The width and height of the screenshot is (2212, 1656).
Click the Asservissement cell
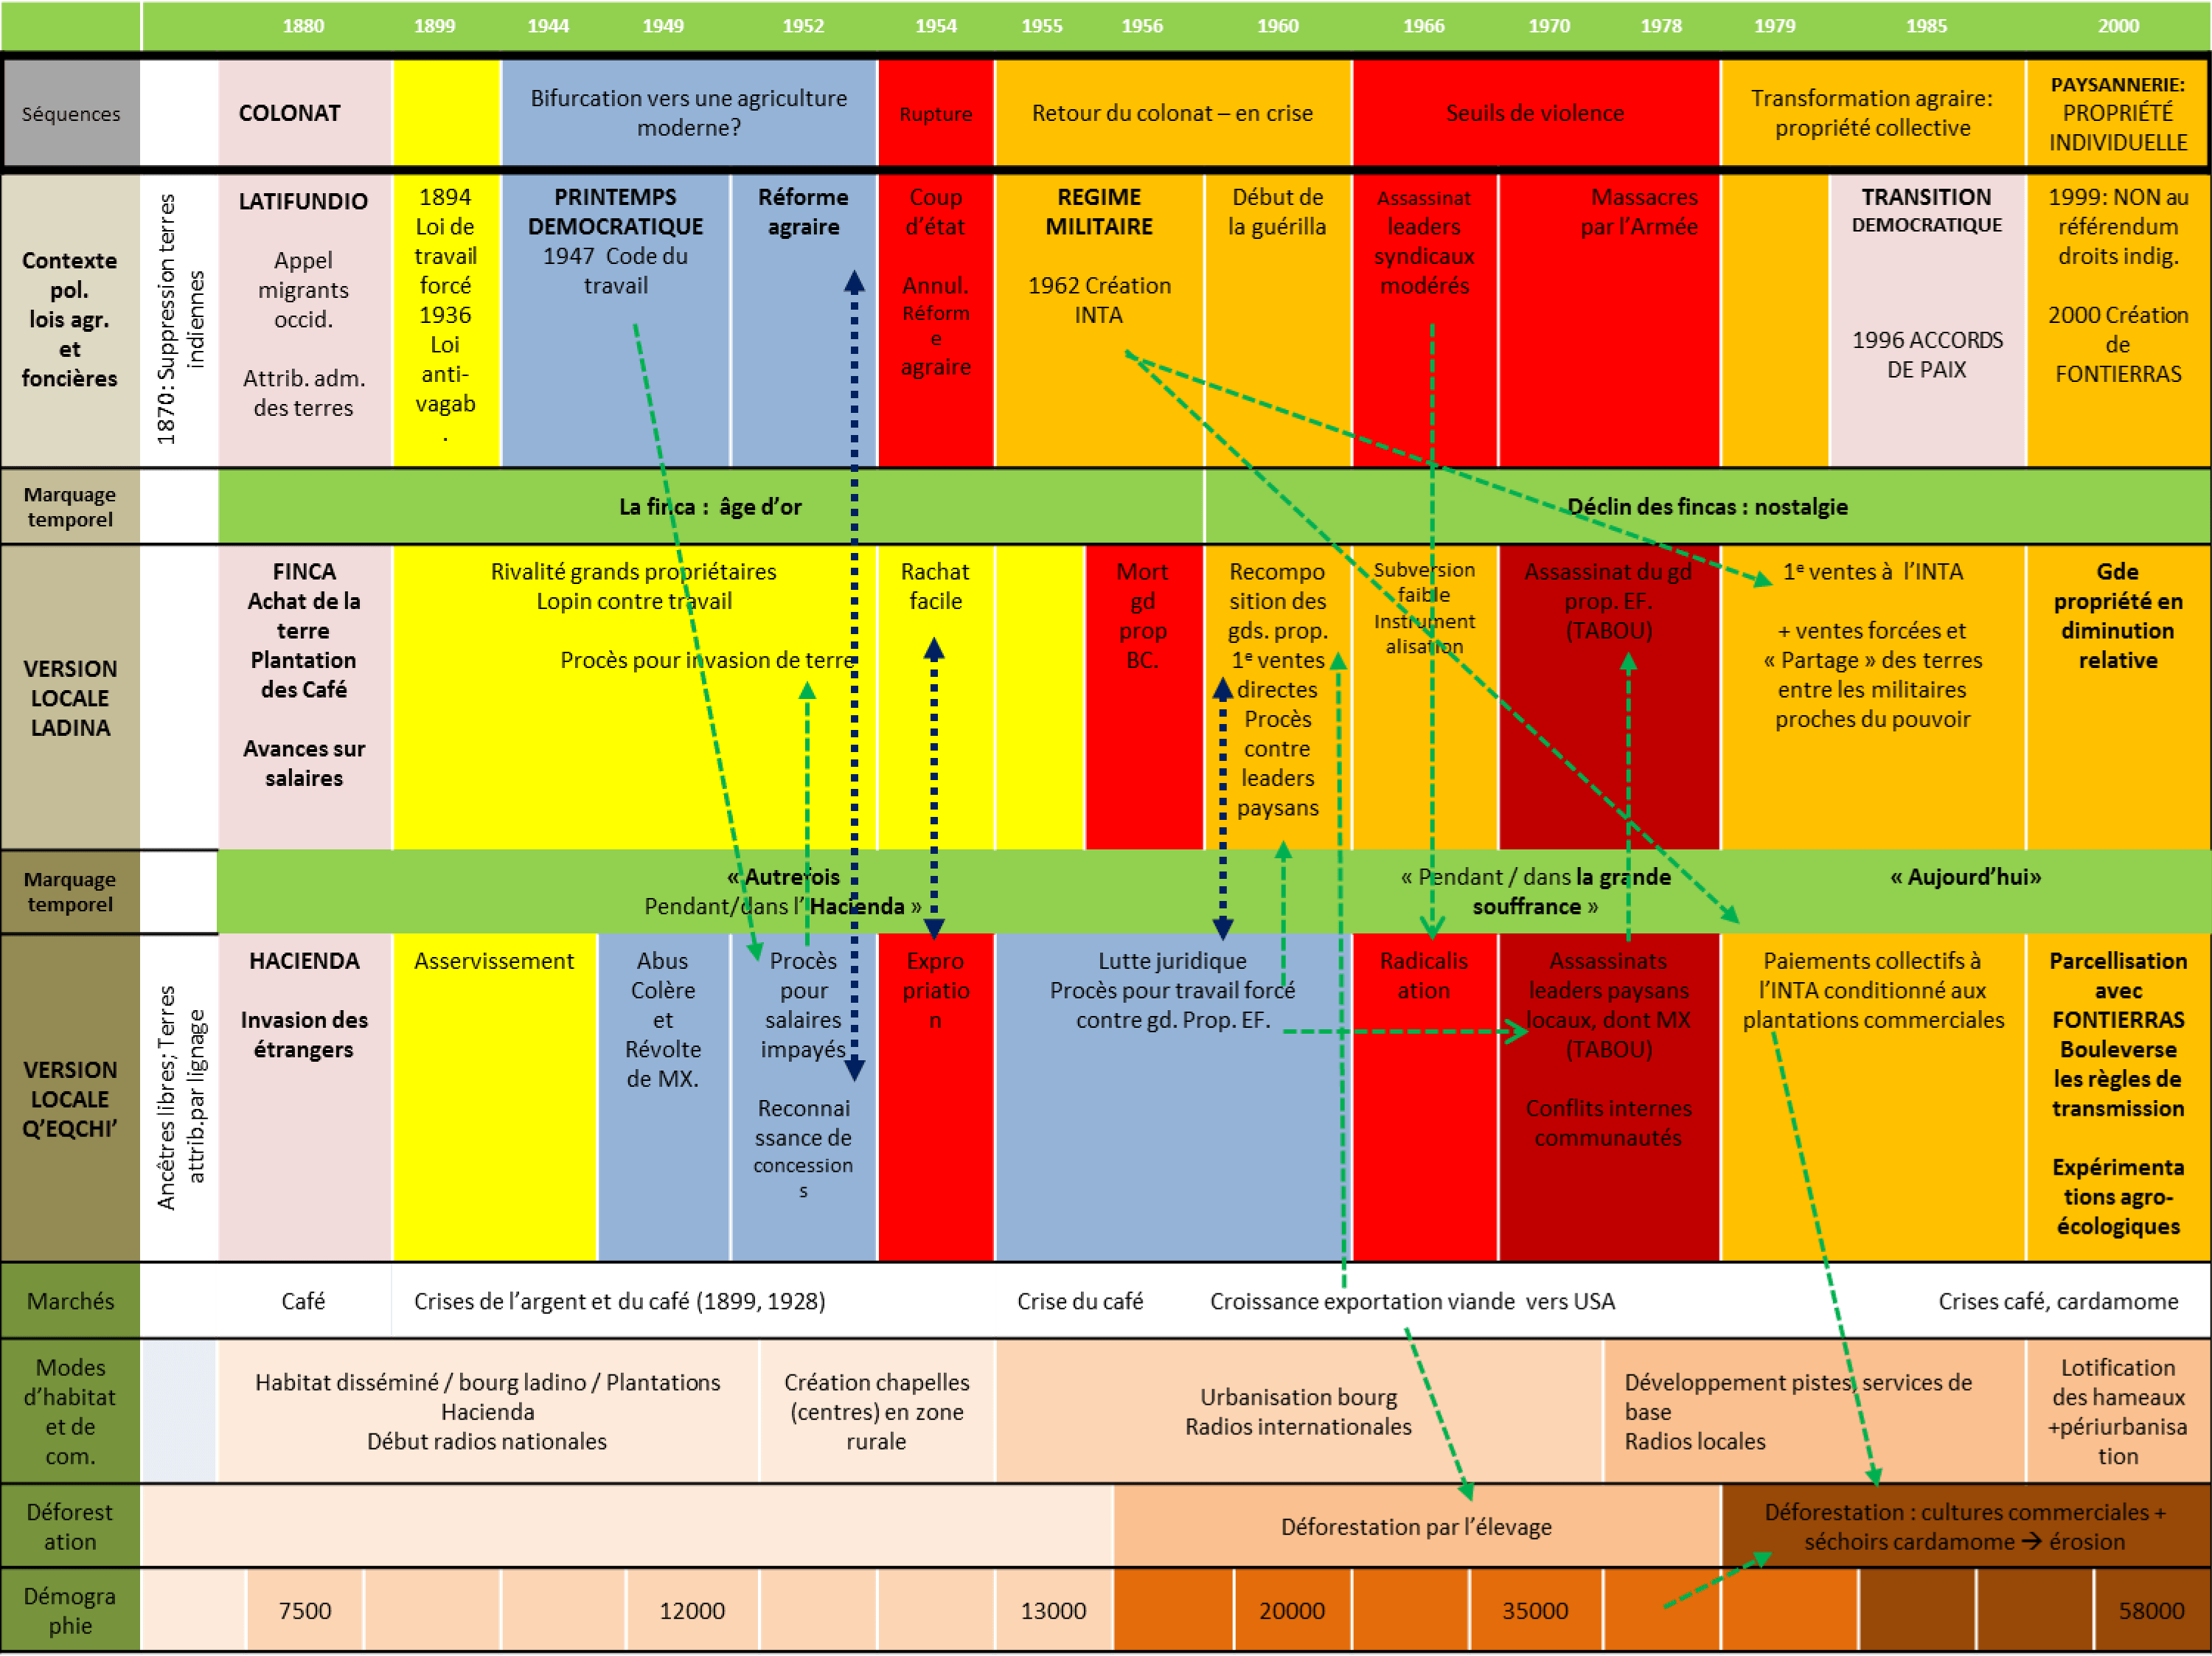(494, 1098)
